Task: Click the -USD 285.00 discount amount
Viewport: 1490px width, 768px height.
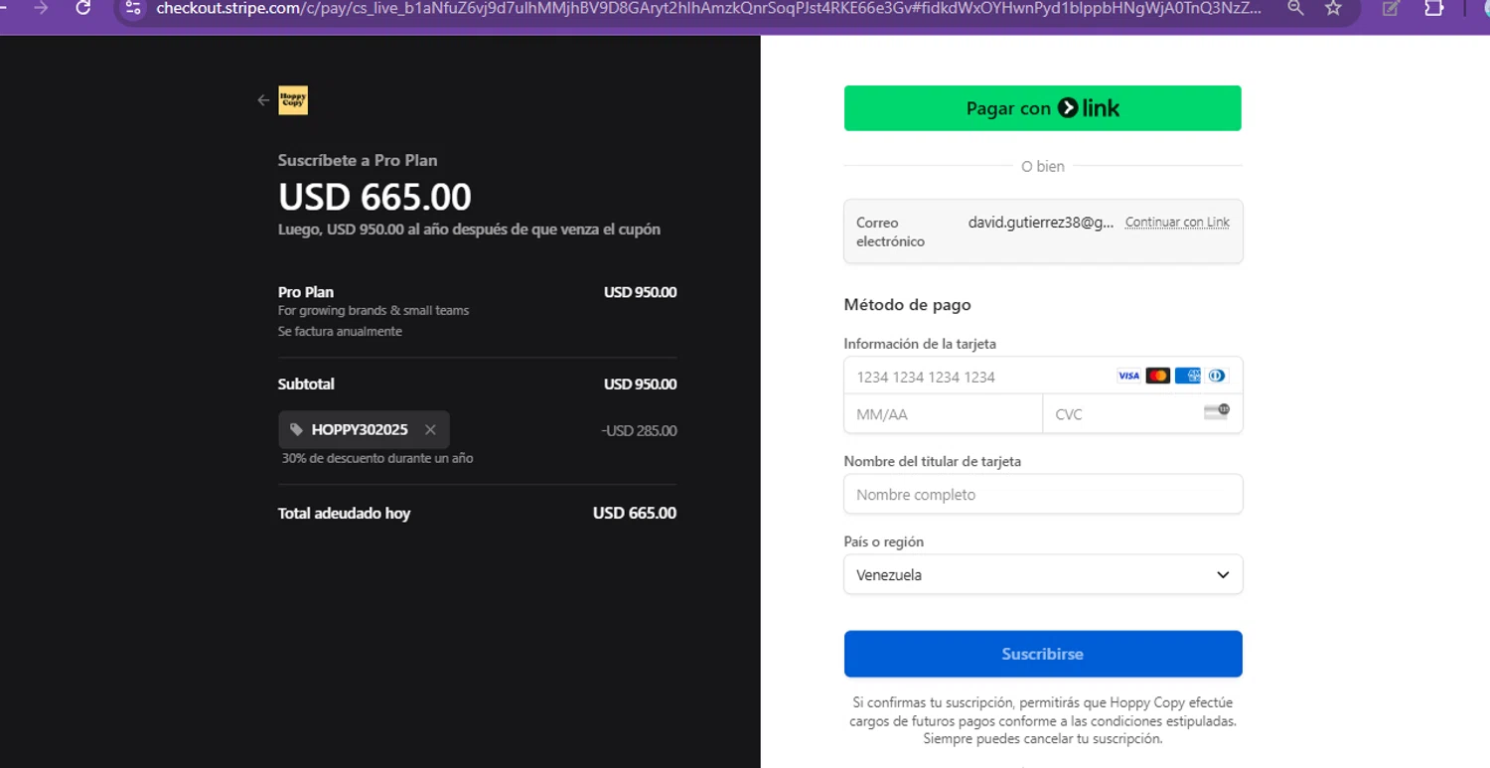Action: [639, 431]
